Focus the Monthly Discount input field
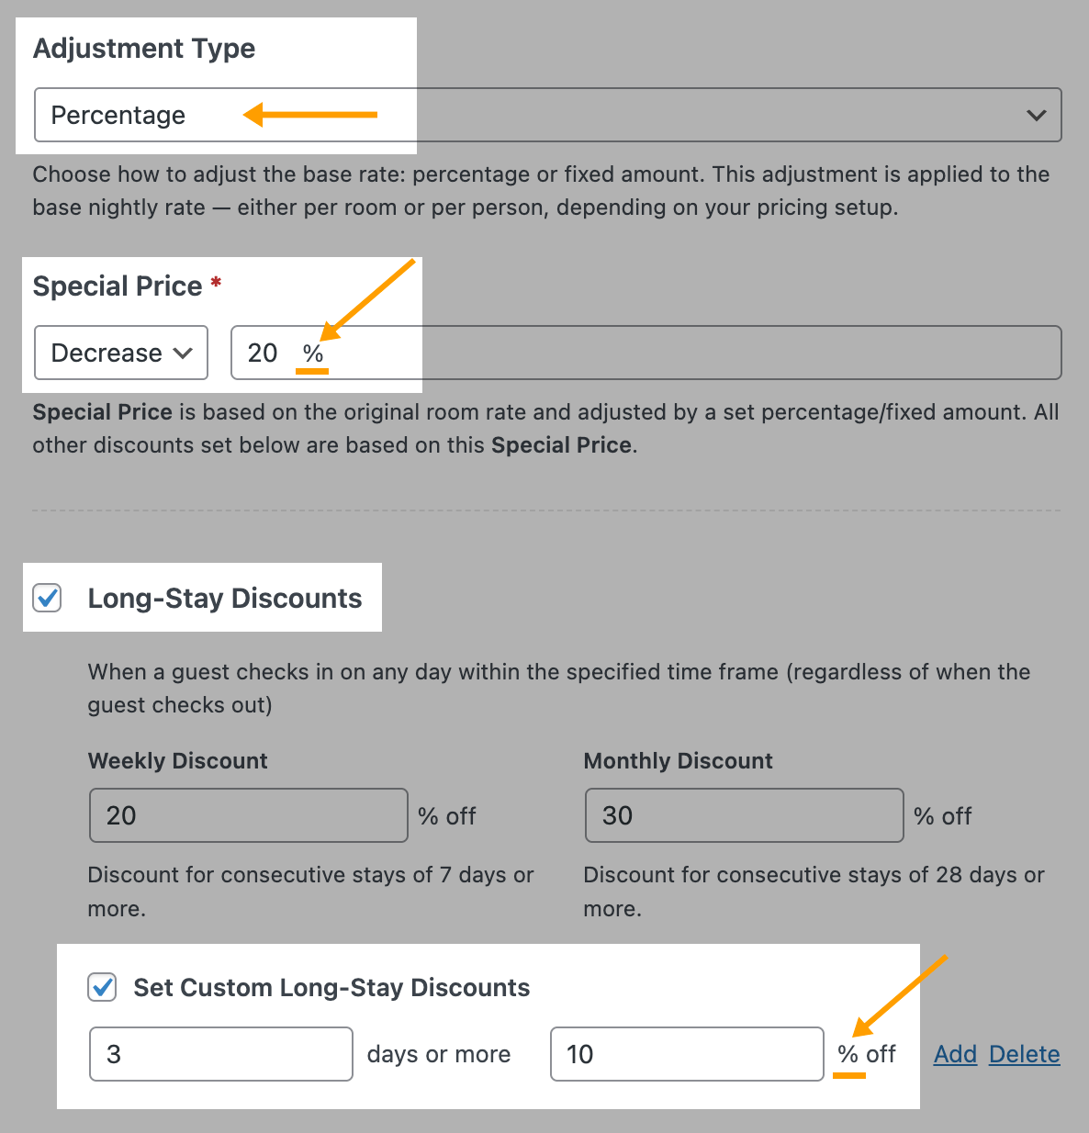The height and width of the screenshot is (1133, 1089). point(744,815)
